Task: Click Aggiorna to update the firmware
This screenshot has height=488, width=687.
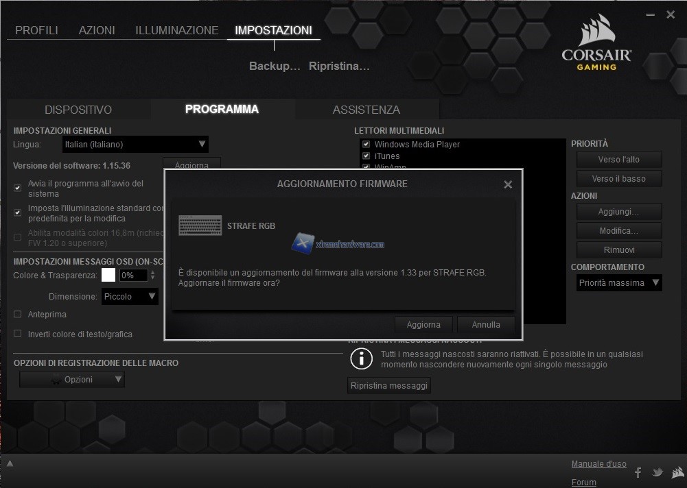Action: pos(423,324)
